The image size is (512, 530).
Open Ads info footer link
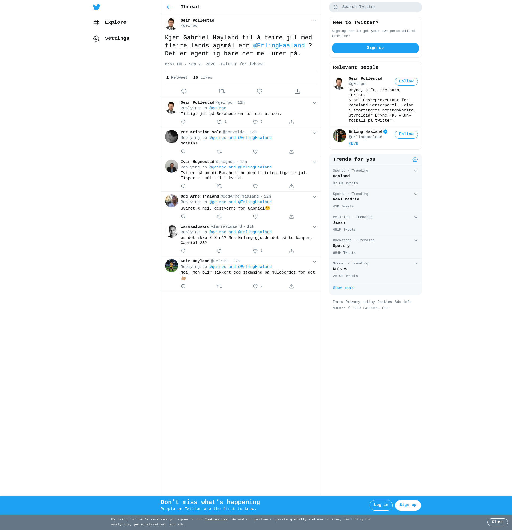point(403,302)
